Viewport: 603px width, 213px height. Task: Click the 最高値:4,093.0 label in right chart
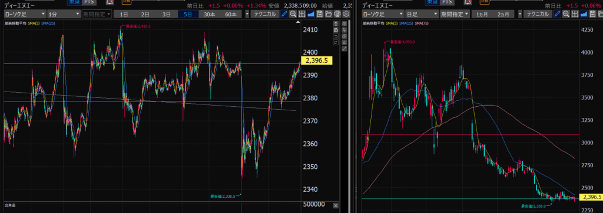click(x=402, y=42)
